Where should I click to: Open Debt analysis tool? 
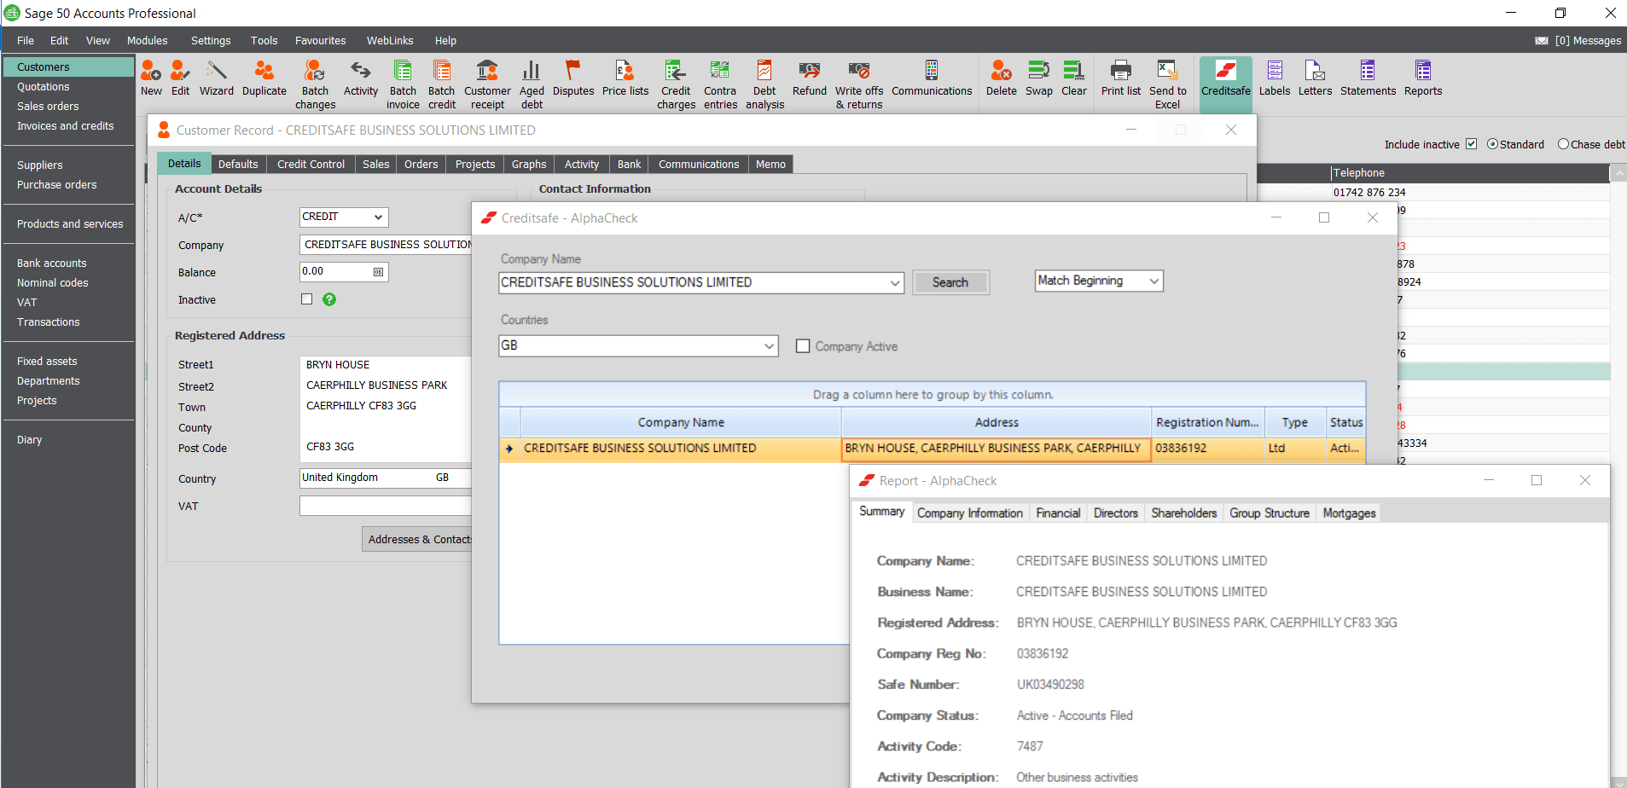[765, 84]
